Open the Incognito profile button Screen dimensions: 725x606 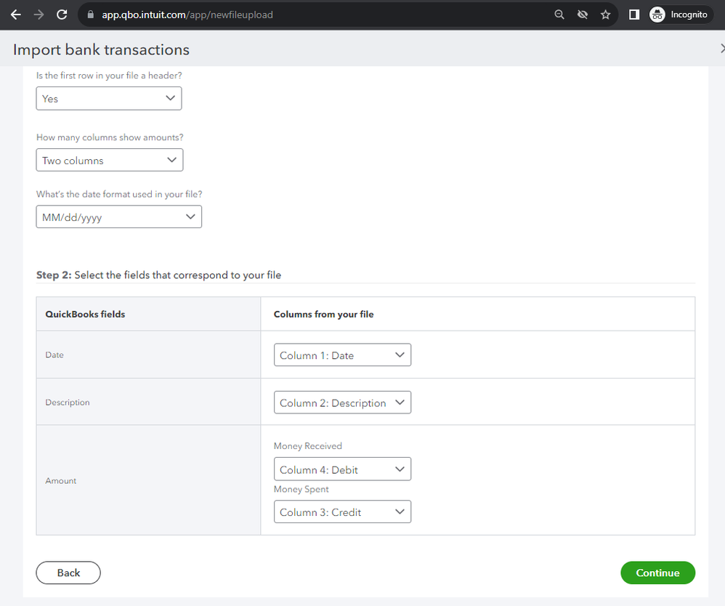(678, 15)
